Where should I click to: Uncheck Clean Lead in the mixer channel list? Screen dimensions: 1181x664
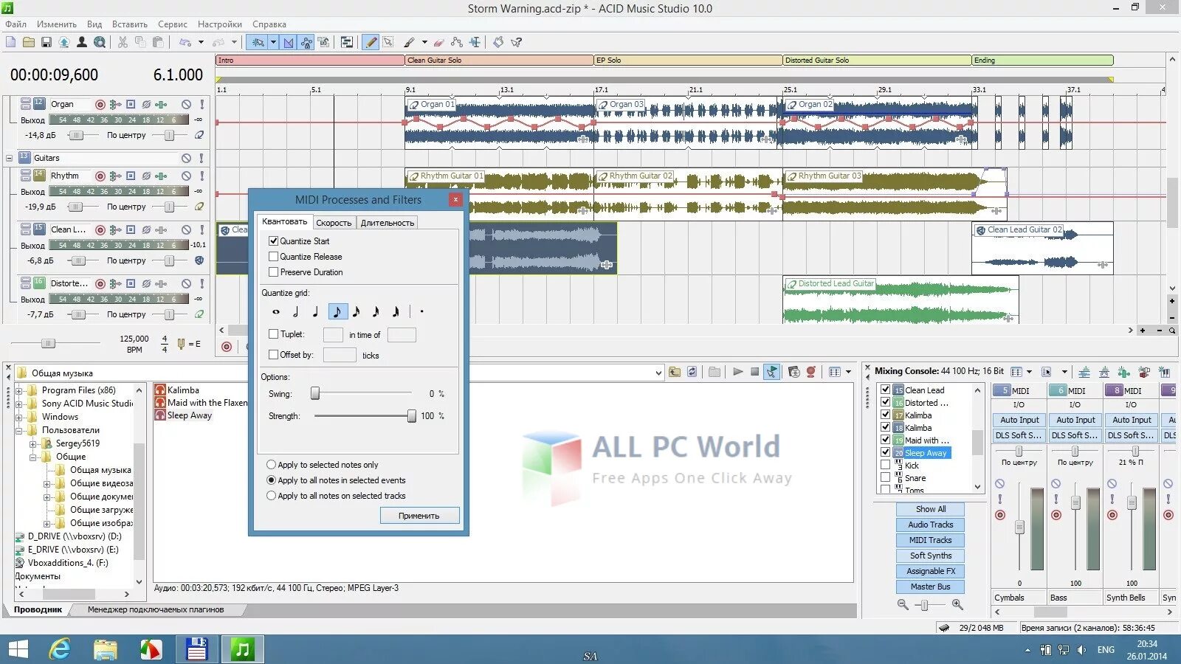(885, 389)
